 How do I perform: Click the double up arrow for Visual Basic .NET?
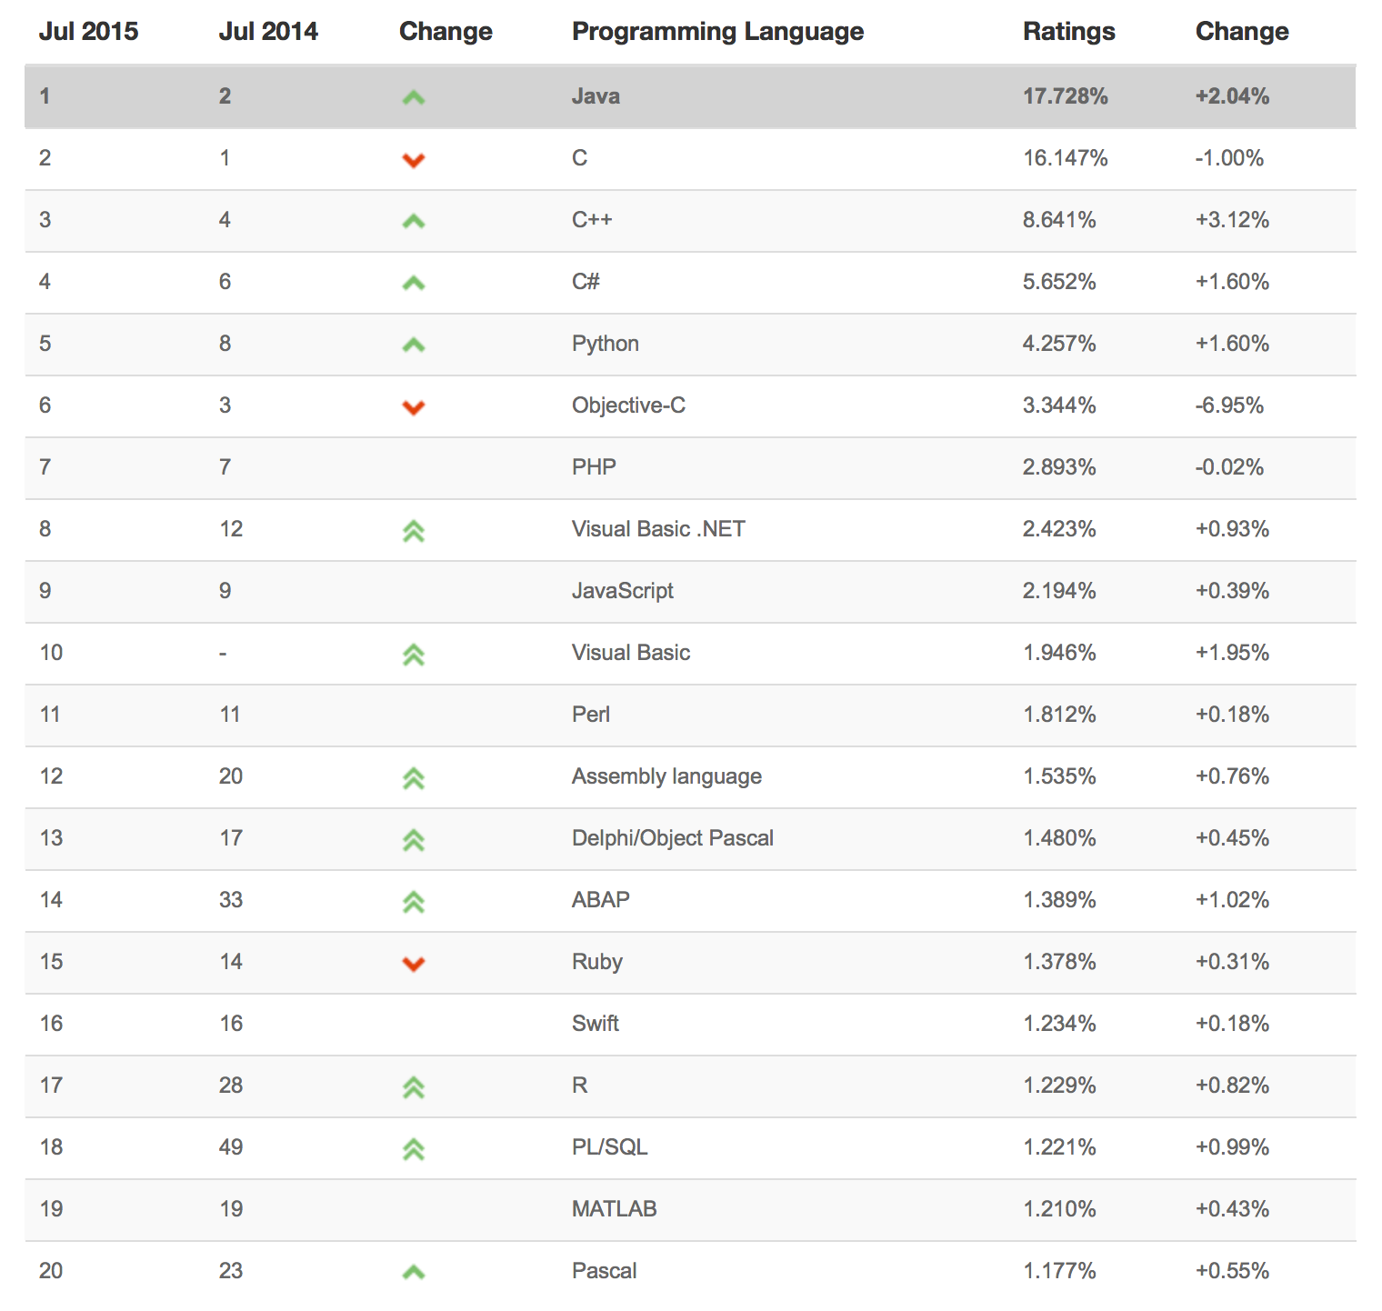(x=414, y=531)
